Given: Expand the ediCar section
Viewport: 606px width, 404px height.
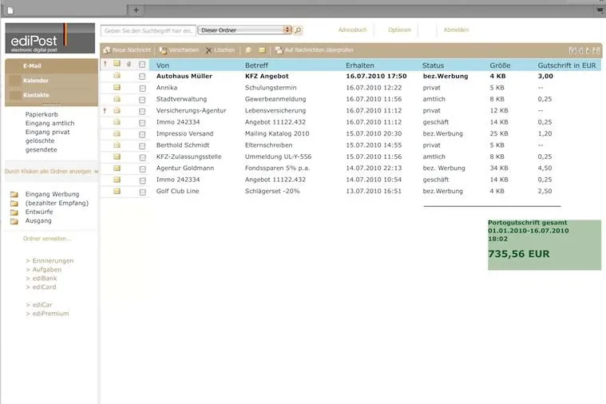Looking at the screenshot, I should pyautogui.click(x=39, y=305).
